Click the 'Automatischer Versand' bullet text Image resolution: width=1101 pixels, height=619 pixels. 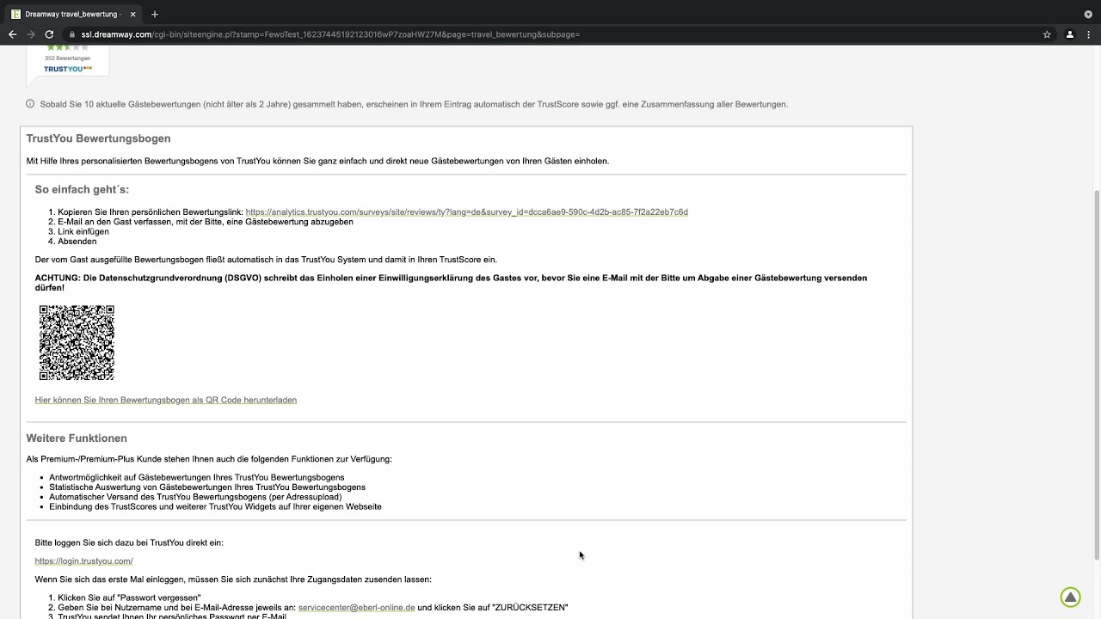[x=195, y=497]
